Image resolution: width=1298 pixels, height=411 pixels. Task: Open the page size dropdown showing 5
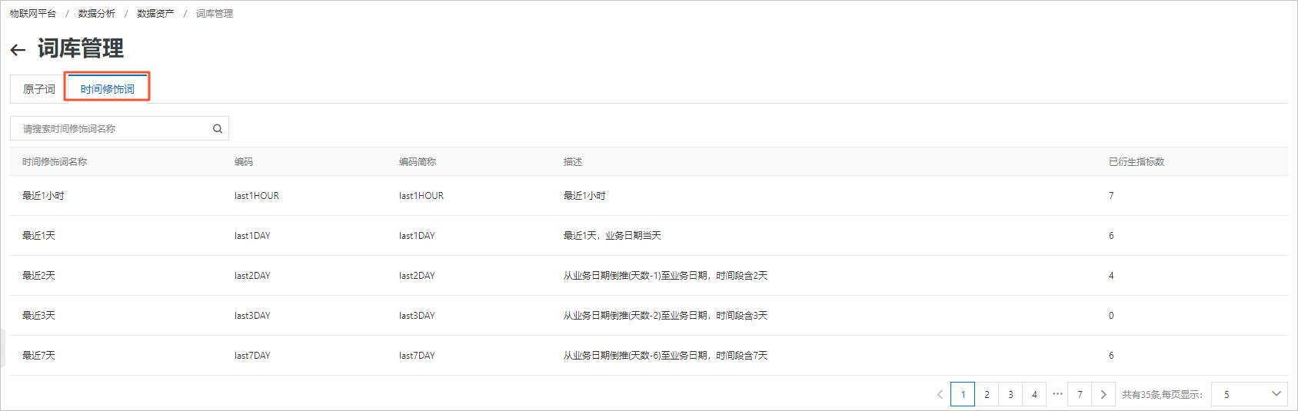pos(1250,394)
